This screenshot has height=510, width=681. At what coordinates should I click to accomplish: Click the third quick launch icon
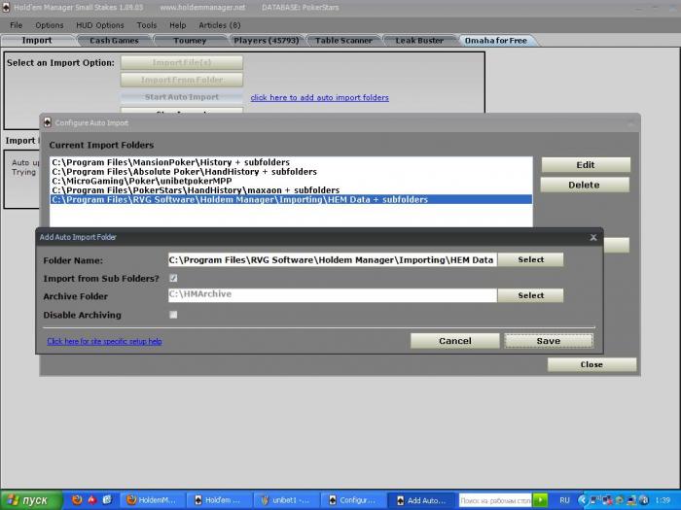107,500
